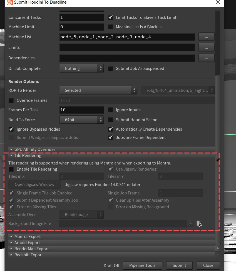The width and height of the screenshot is (236, 271).
Task: Click the Machine List text field
Action: (x=127, y=37)
